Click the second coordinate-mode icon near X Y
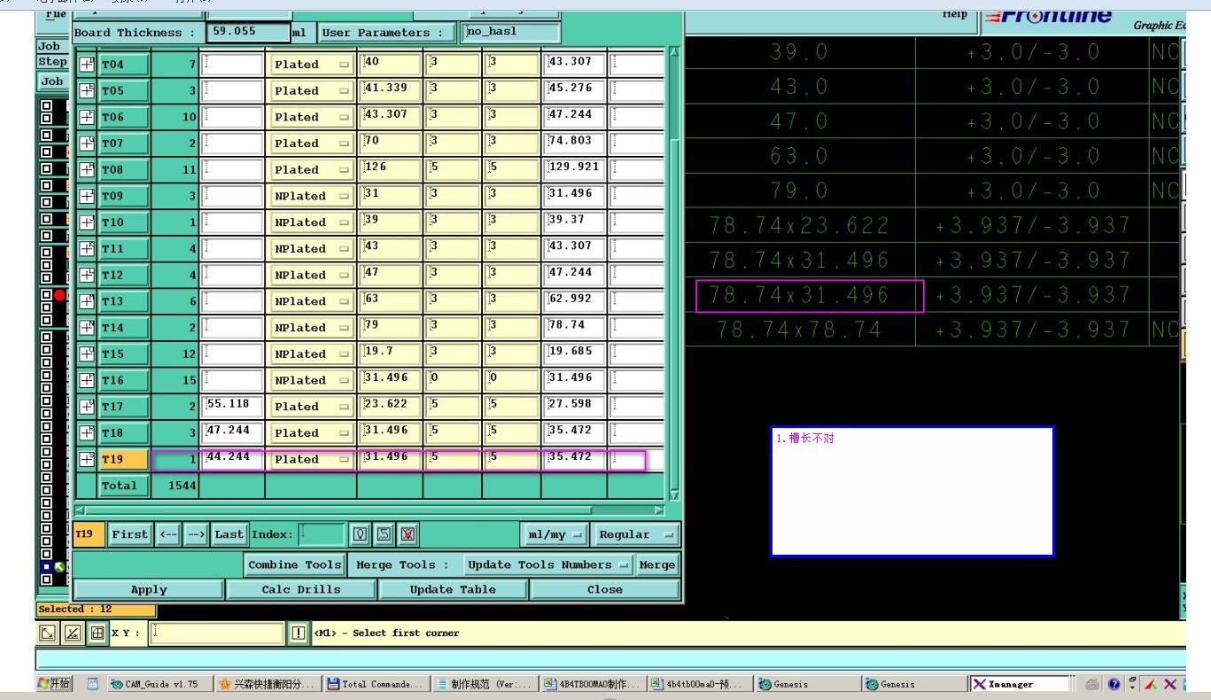 73,633
